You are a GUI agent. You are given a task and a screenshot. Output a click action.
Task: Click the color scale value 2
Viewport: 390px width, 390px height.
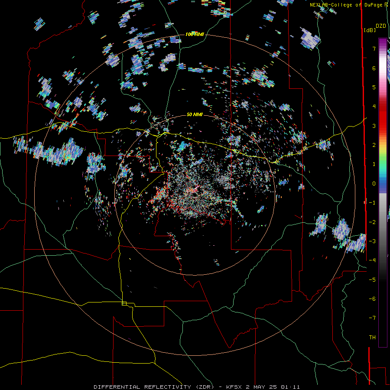pyautogui.click(x=374, y=145)
